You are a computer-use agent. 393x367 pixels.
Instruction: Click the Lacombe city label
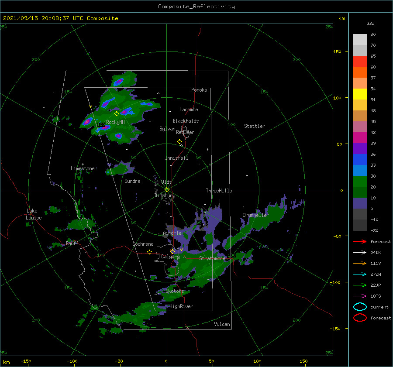coord(189,110)
